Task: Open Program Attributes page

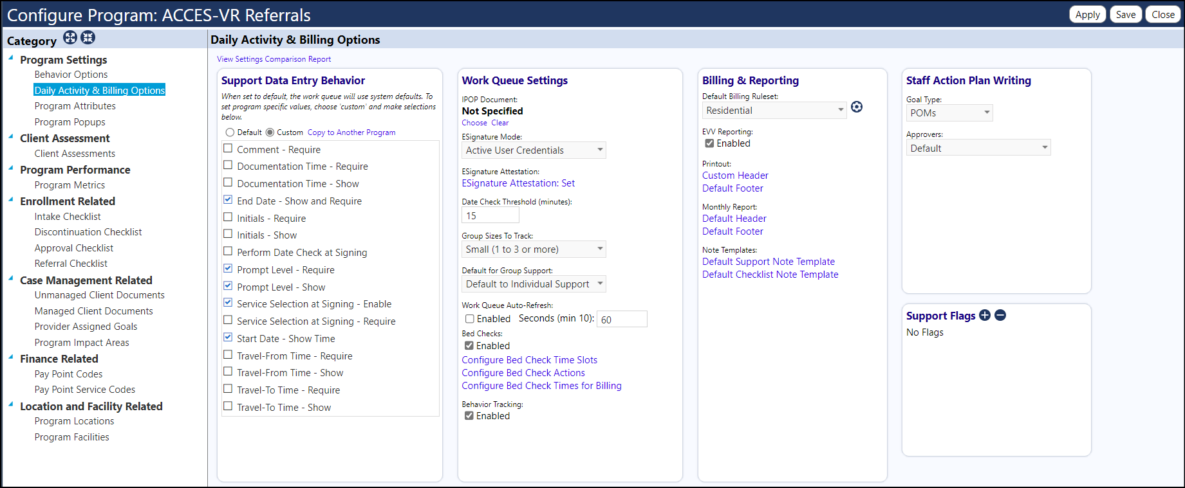Action: coord(75,106)
